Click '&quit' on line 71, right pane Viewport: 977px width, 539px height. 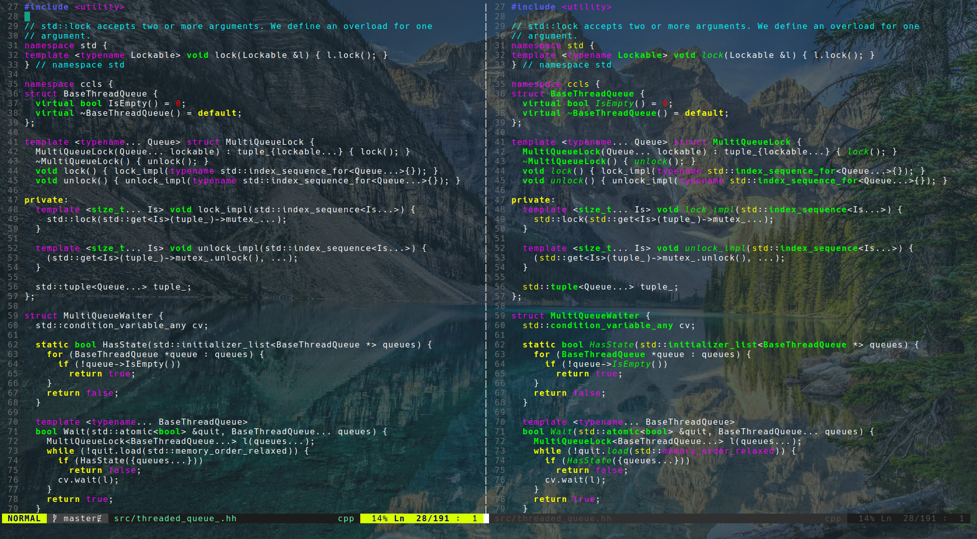[x=693, y=431]
